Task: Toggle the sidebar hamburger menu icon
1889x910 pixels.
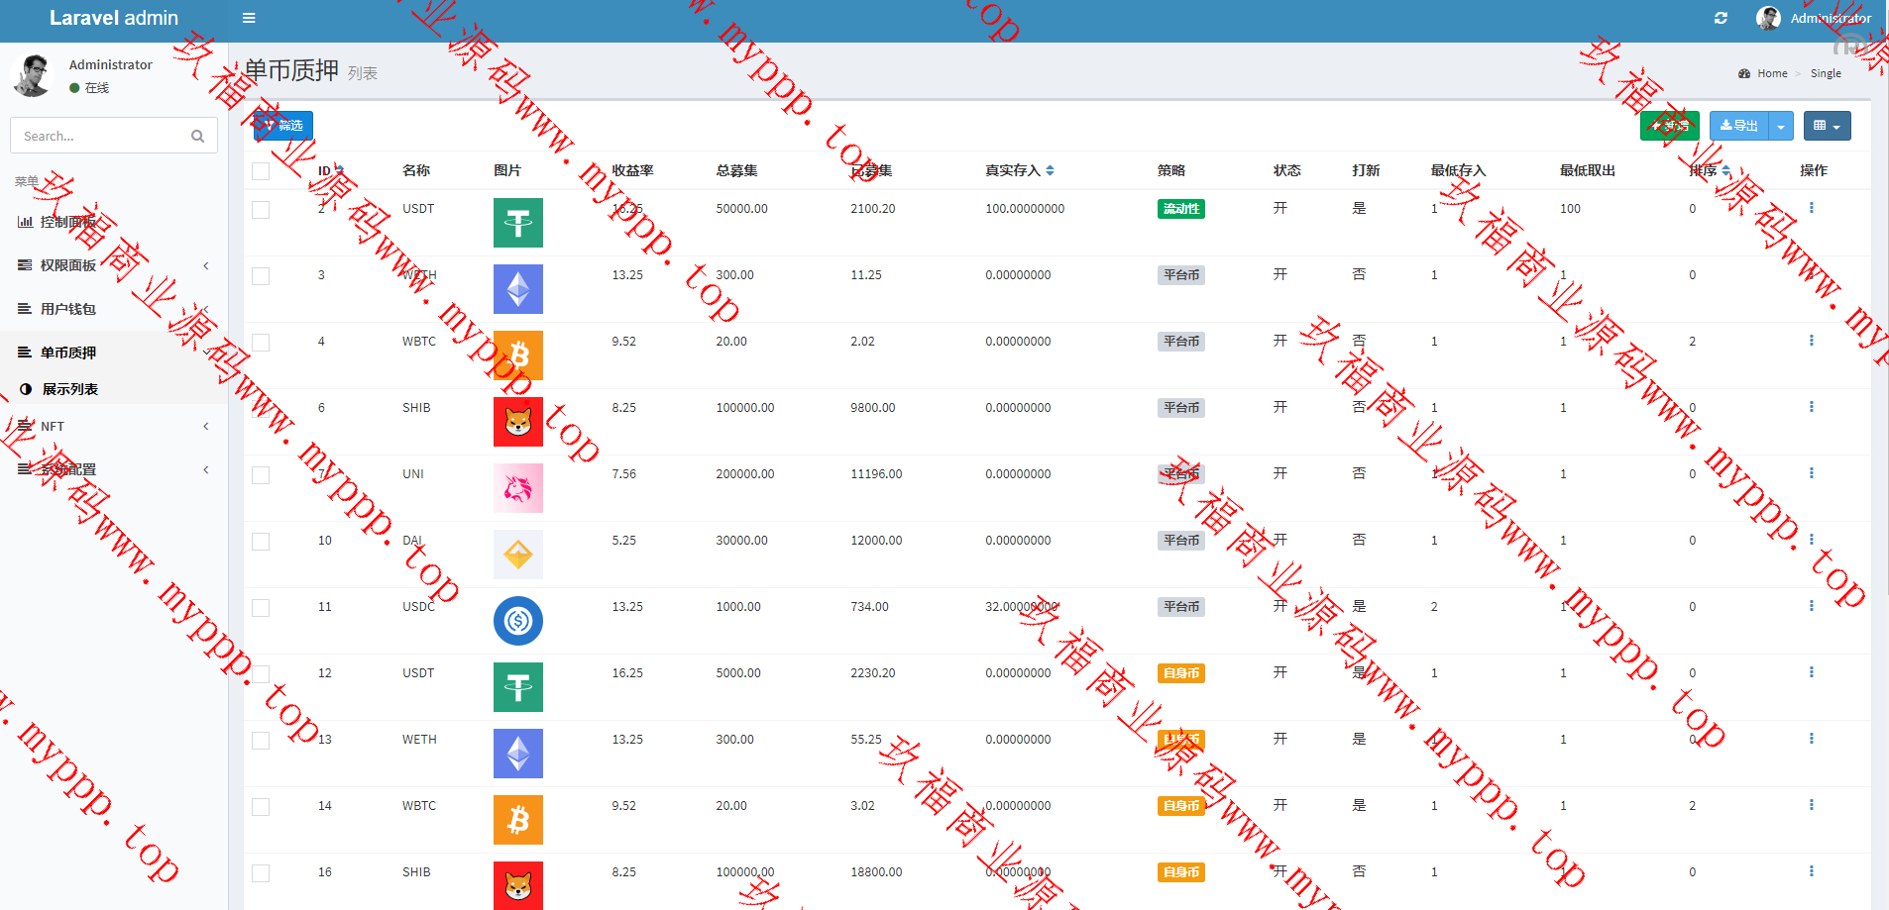Action: [249, 18]
